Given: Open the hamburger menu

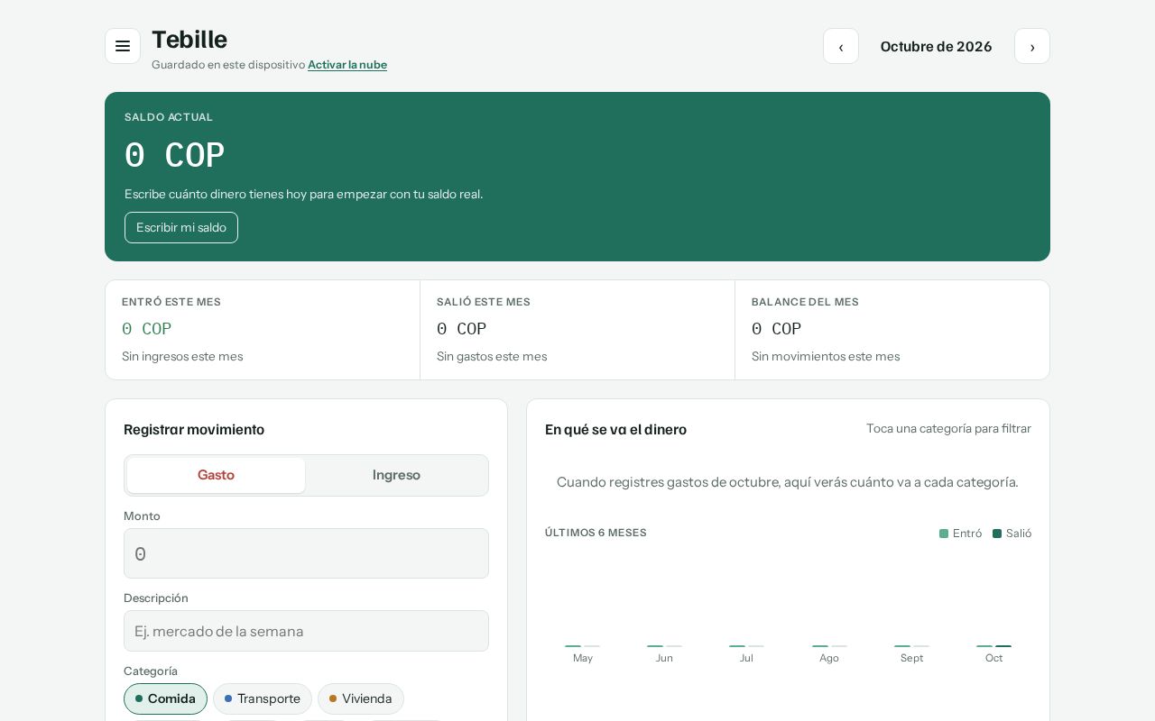Looking at the screenshot, I should (x=123, y=46).
